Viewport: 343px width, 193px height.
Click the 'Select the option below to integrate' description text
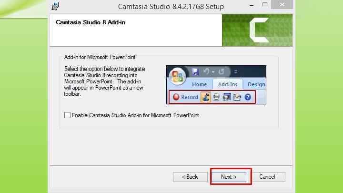104,81
